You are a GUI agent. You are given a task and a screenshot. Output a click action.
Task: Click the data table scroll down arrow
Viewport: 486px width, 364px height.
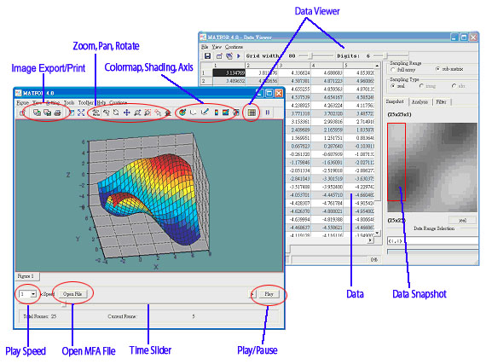[x=377, y=233]
